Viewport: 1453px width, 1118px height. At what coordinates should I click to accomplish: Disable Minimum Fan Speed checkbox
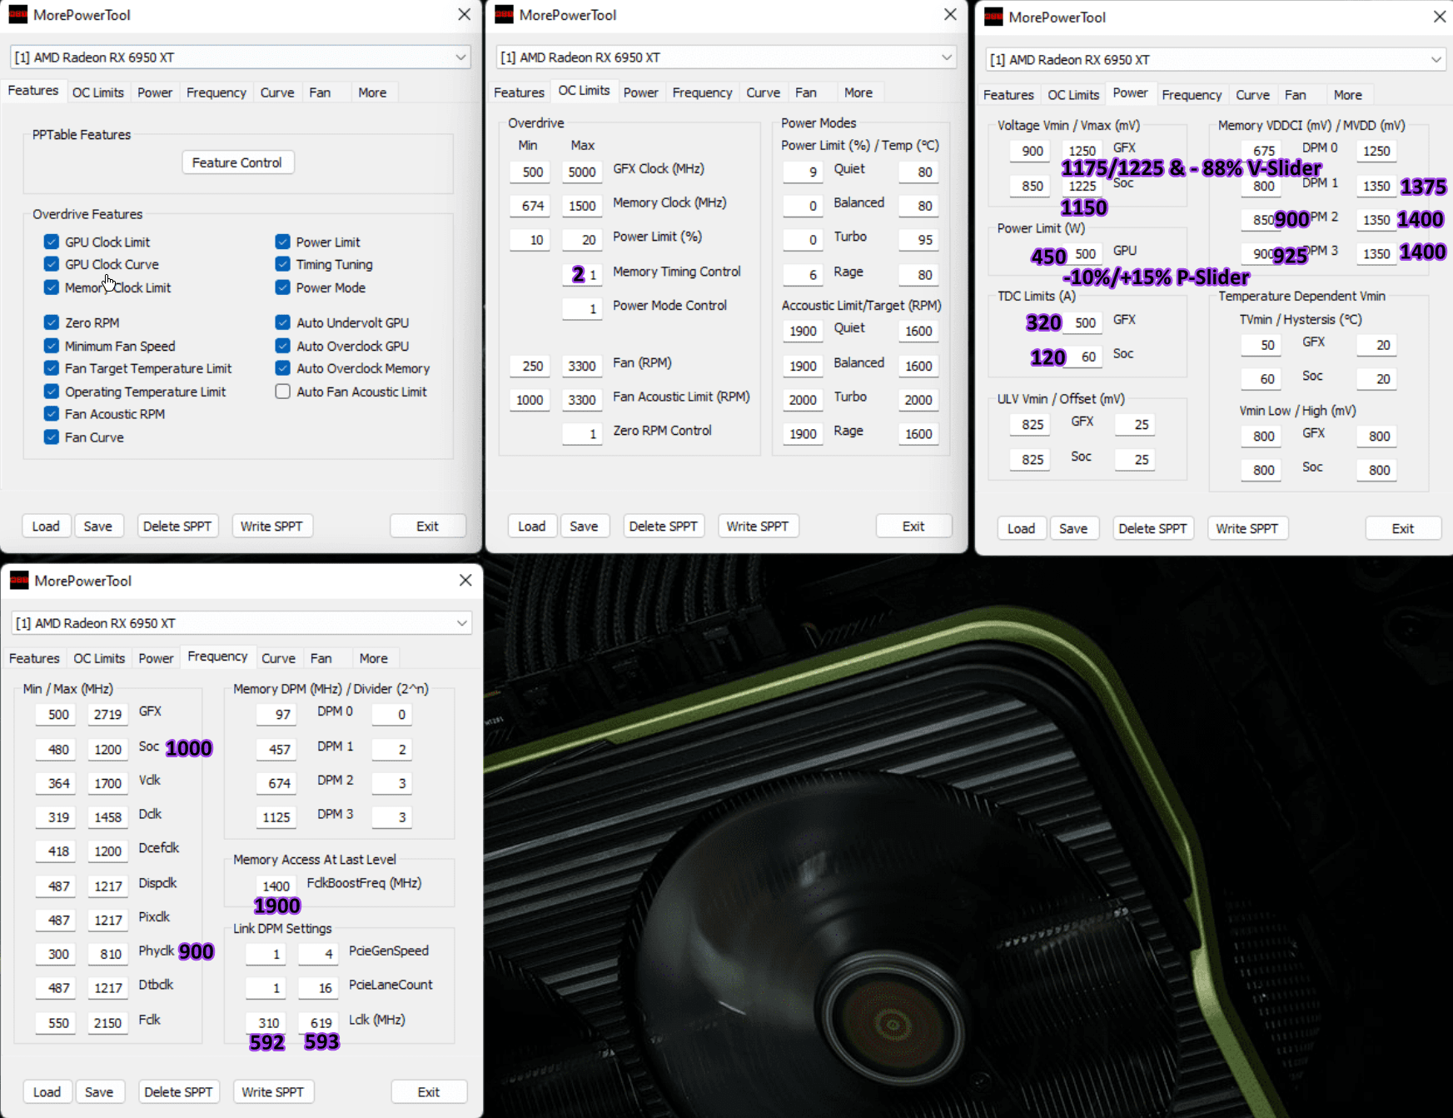pyautogui.click(x=52, y=346)
